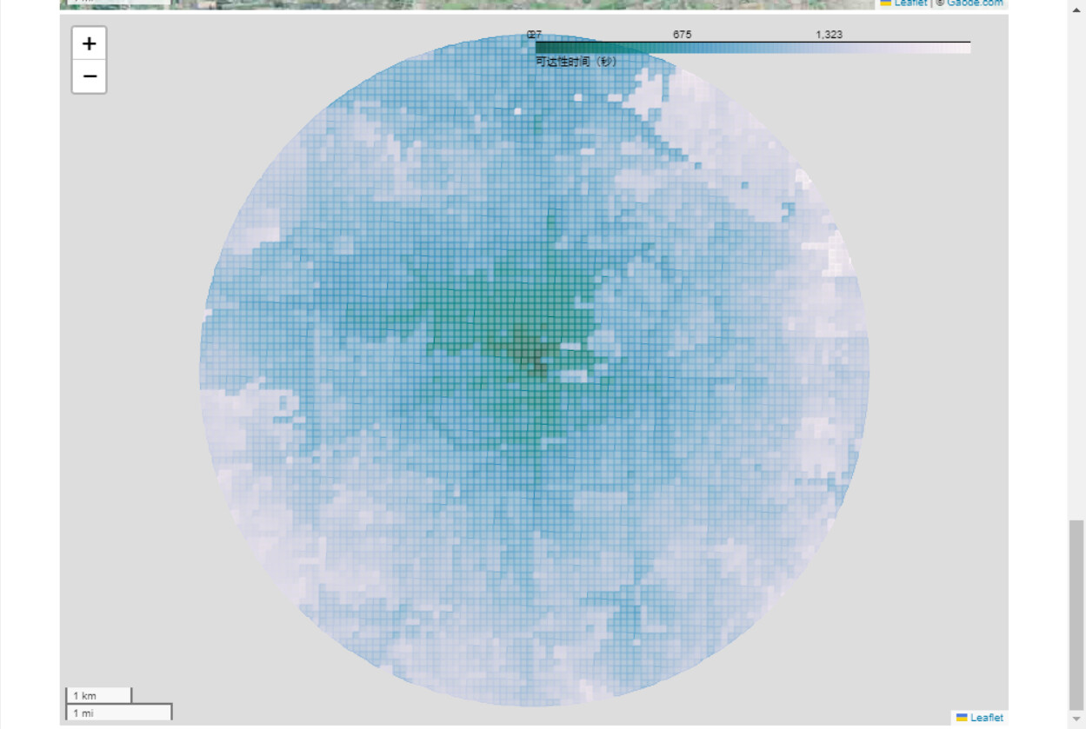This screenshot has width=1086, height=729.
Task: Open the Gaode.com attribution link
Action: [x=976, y=3]
